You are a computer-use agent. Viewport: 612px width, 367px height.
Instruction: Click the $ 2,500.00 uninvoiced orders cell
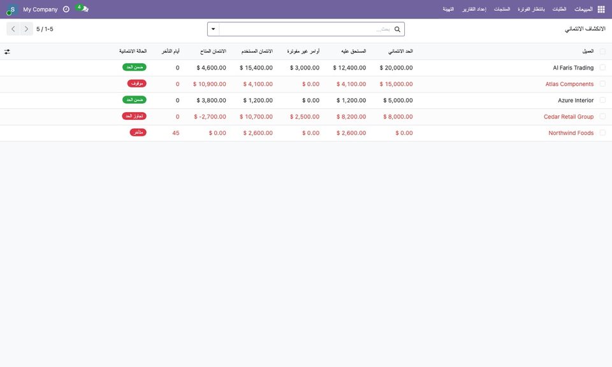pyautogui.click(x=305, y=117)
